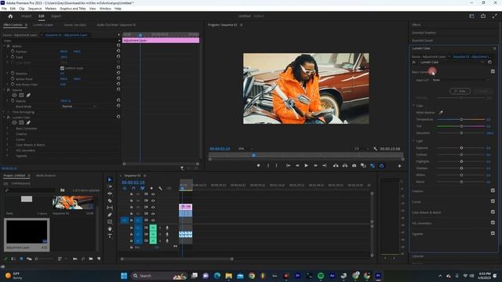Open Graphics and Titles menu

[73, 9]
